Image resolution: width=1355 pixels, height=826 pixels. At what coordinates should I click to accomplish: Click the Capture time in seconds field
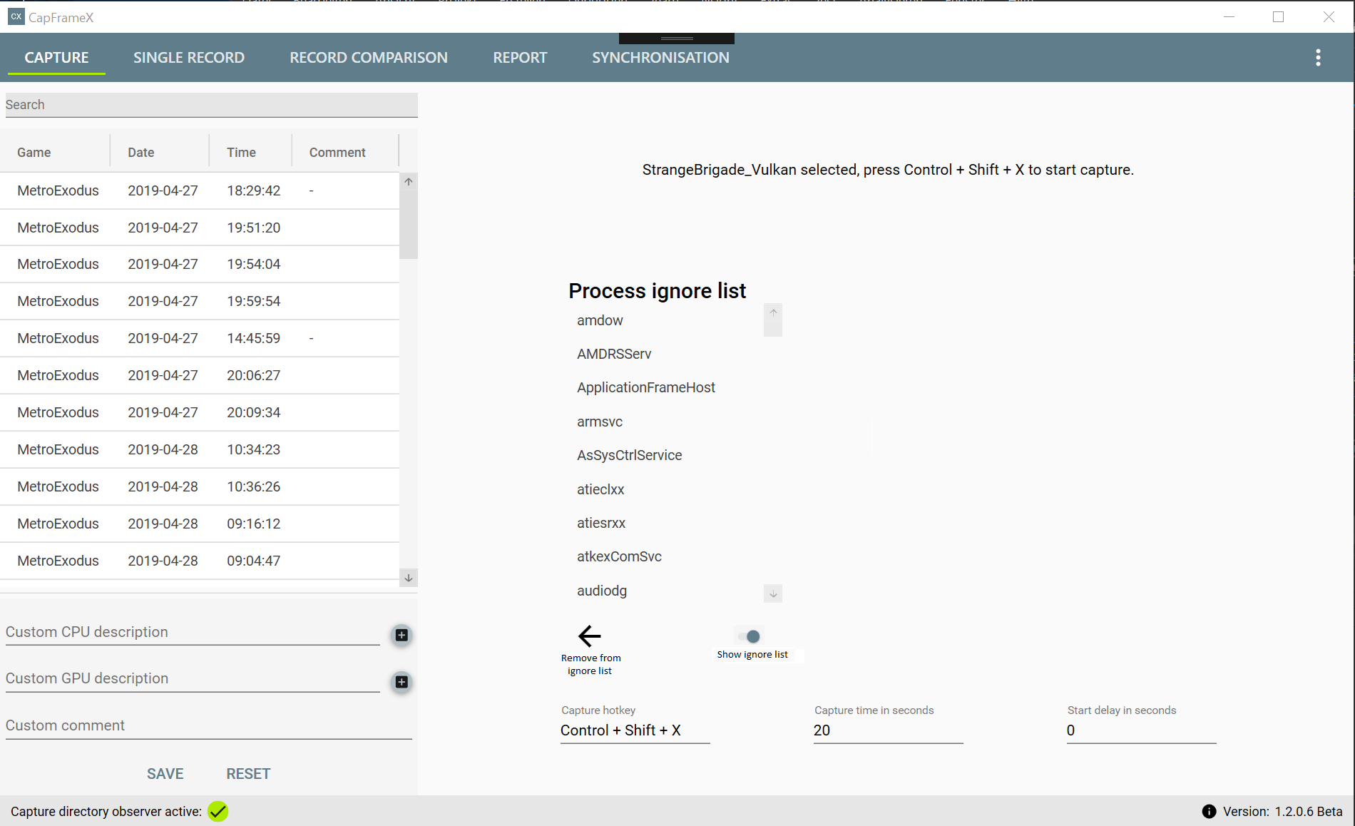pyautogui.click(x=888, y=730)
